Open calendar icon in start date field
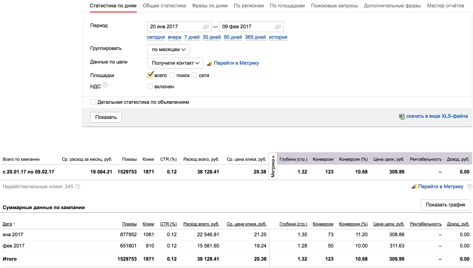 click(x=206, y=27)
